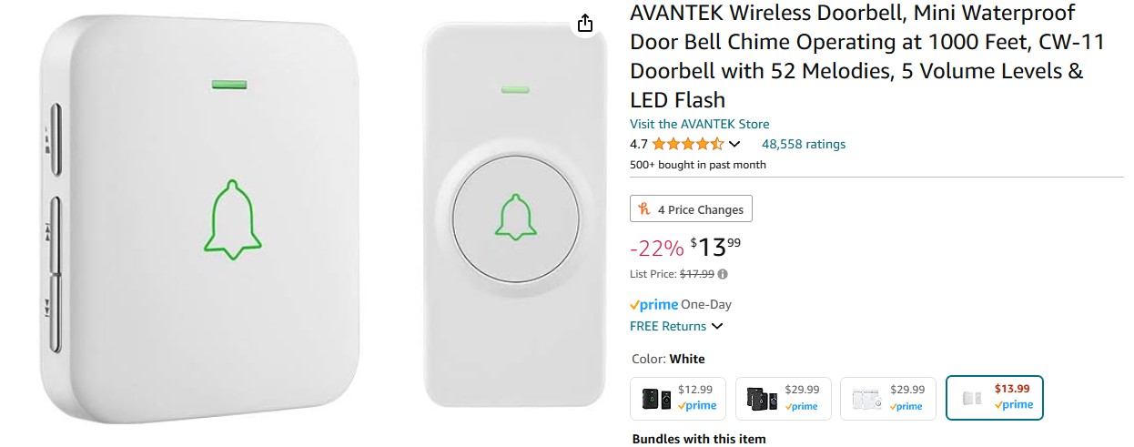The height and width of the screenshot is (447, 1134).
Task: Click the crossed-out $17.99 list price
Action: 696,273
